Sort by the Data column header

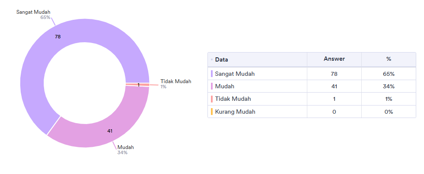pyautogui.click(x=222, y=59)
